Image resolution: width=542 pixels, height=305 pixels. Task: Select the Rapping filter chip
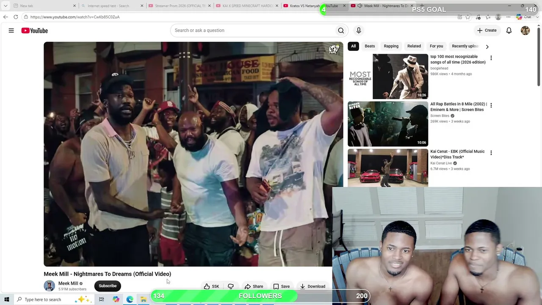click(391, 46)
